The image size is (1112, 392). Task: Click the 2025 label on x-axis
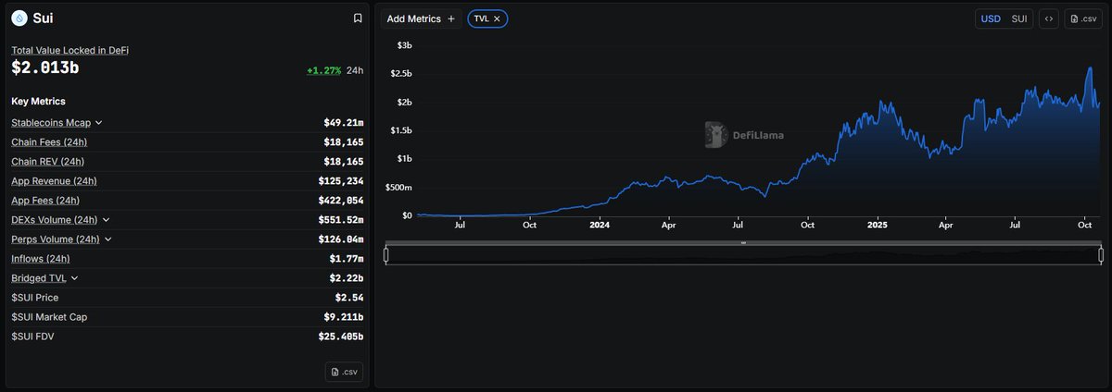click(x=878, y=225)
